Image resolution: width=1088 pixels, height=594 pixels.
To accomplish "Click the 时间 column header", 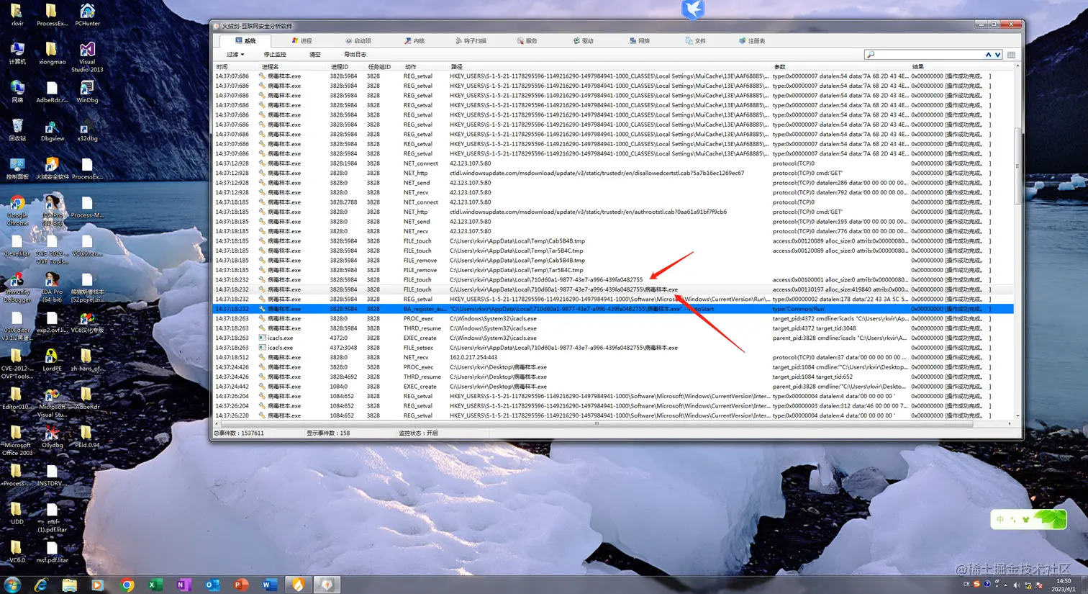I will (x=235, y=67).
